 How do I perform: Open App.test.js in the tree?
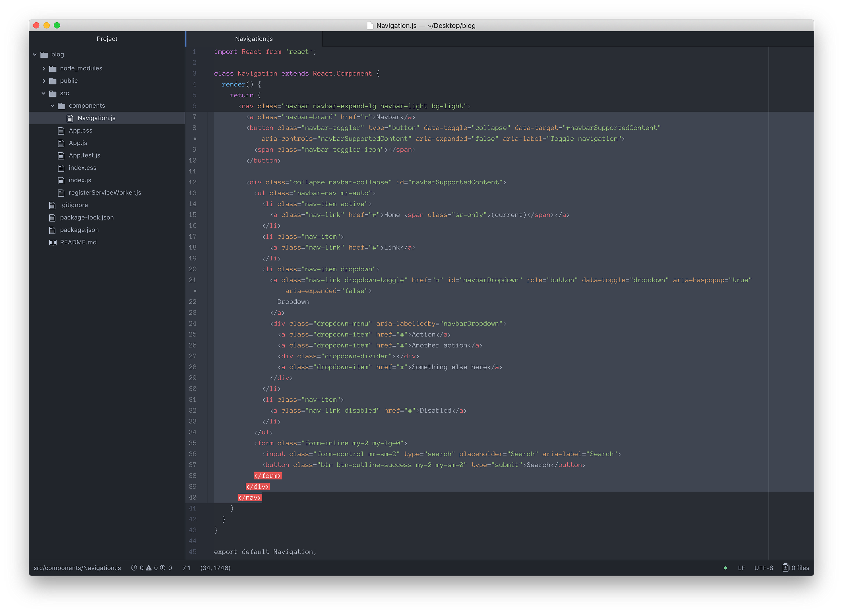click(84, 155)
